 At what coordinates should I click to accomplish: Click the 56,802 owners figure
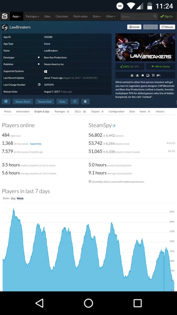click(x=95, y=135)
